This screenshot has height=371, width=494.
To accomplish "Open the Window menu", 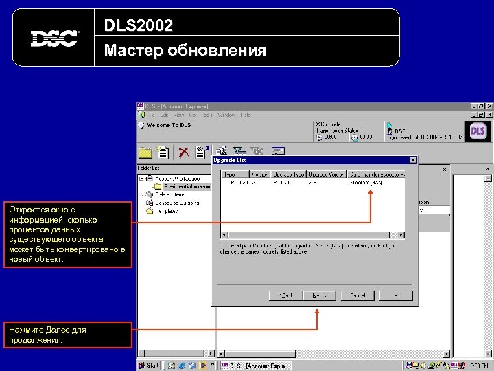I will pos(226,115).
